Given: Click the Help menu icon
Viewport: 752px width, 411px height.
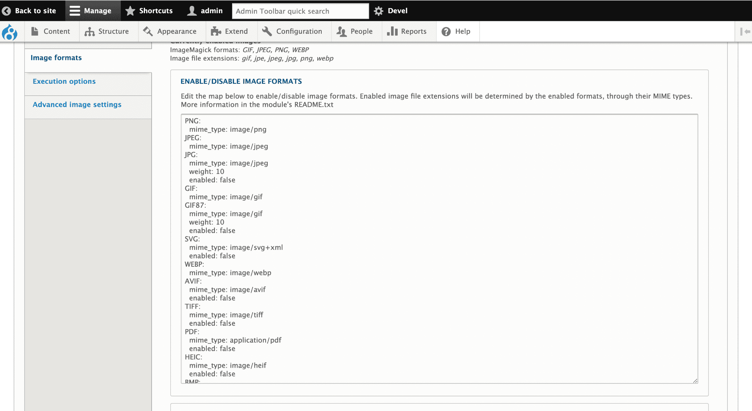Looking at the screenshot, I should (446, 32).
